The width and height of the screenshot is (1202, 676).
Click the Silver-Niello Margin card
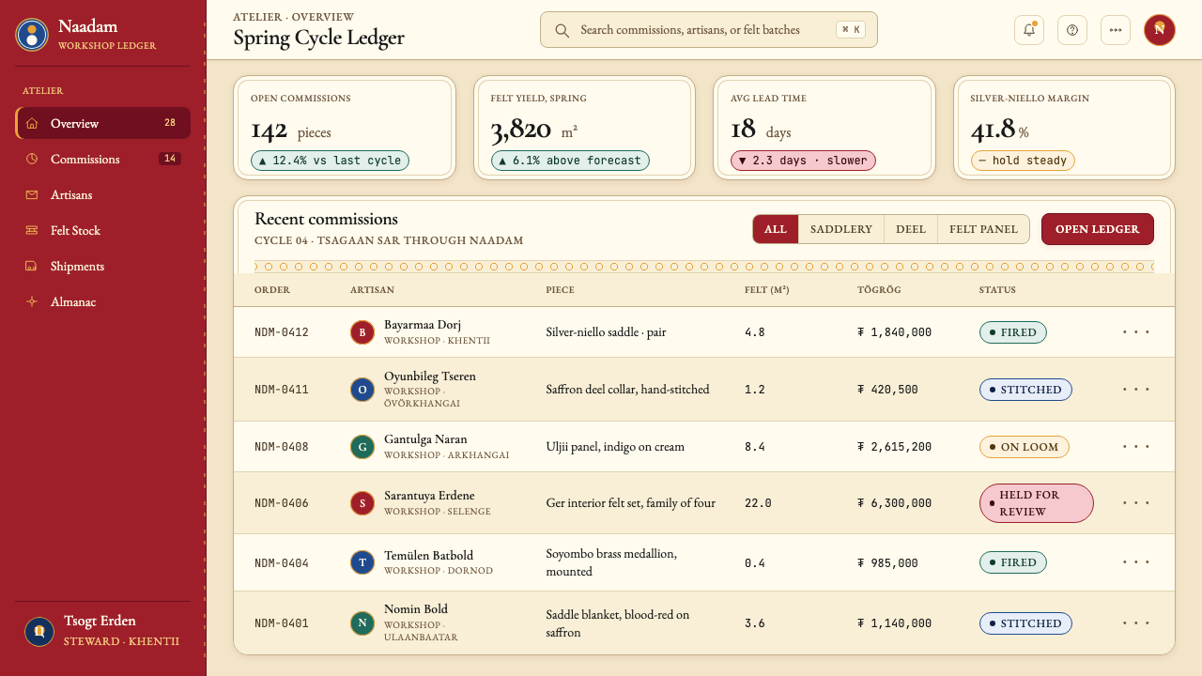pos(1064,128)
